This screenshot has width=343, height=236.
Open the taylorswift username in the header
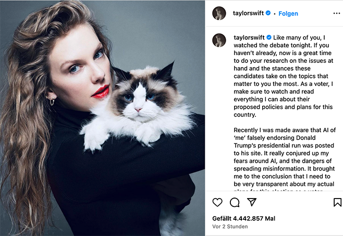tap(248, 13)
